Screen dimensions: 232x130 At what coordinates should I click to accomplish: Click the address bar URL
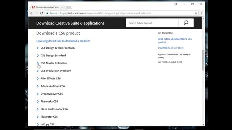105,13
